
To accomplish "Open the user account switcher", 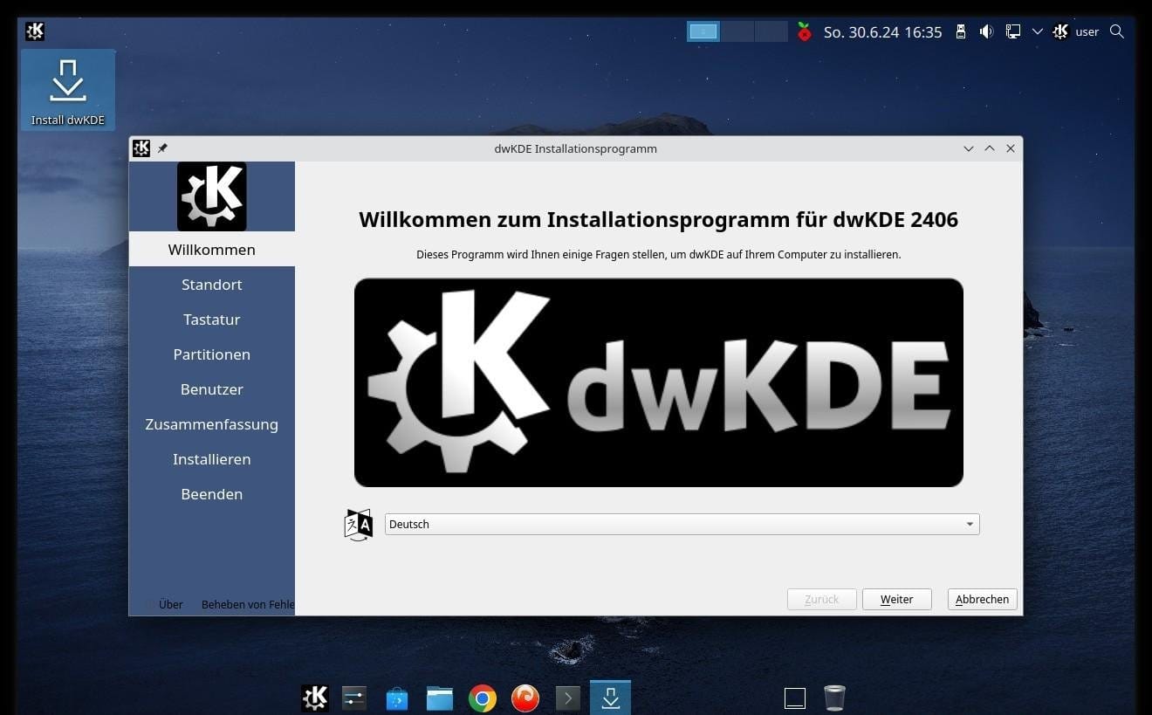I will click(1075, 31).
